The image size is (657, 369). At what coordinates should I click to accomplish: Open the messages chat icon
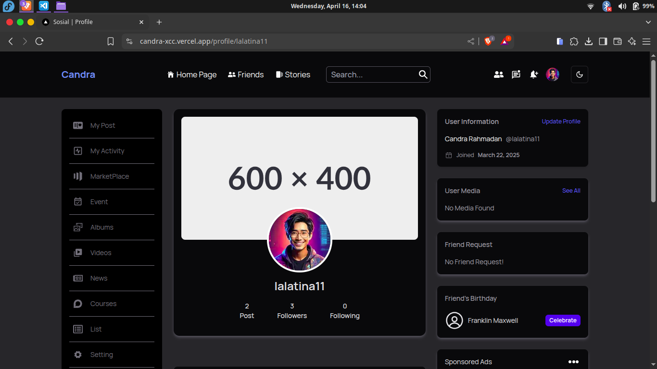(516, 74)
